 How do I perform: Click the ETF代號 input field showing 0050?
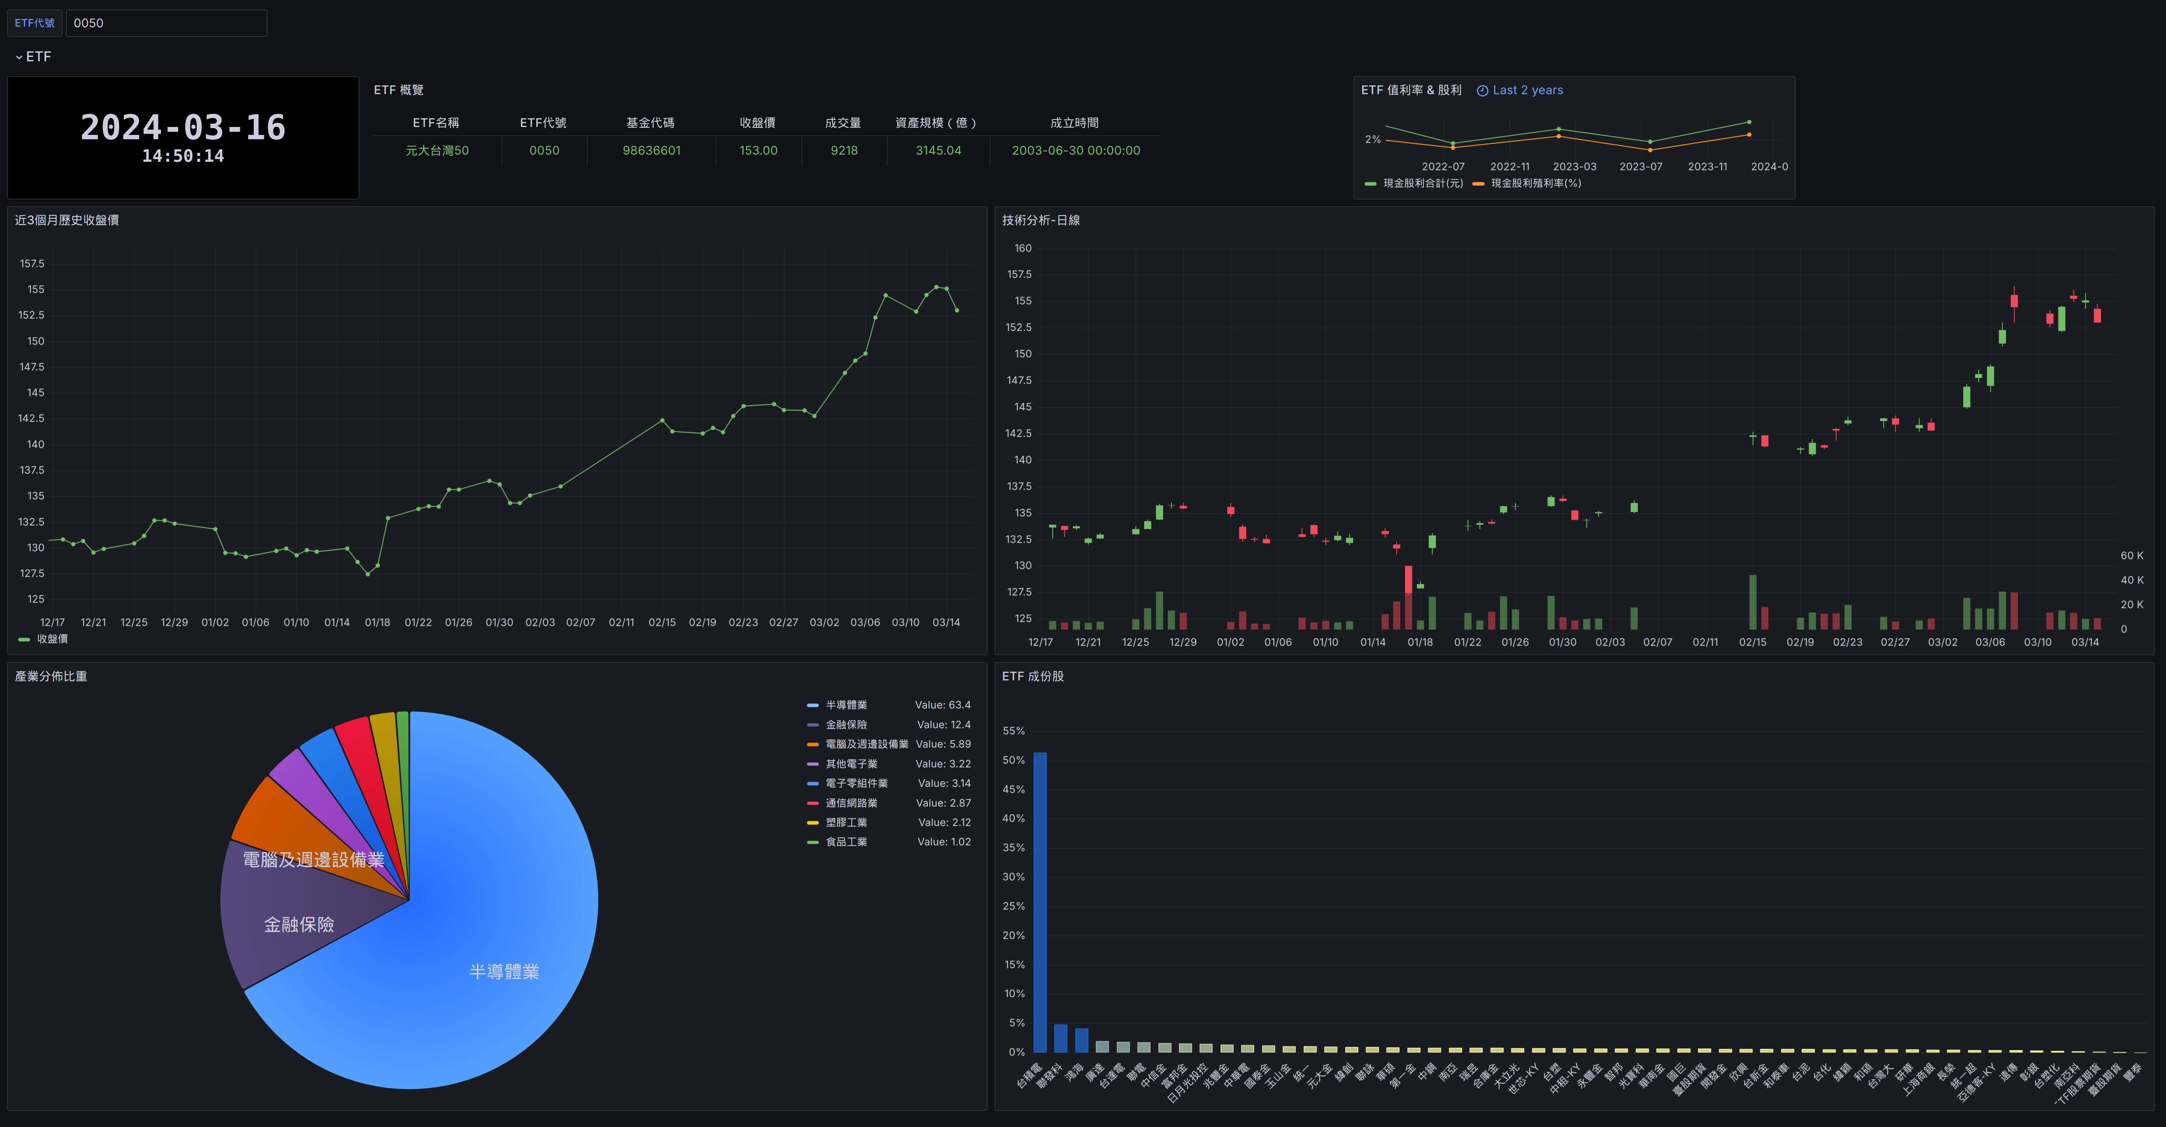(x=166, y=23)
